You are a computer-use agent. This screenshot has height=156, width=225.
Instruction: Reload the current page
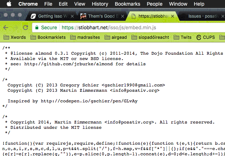coord(25,28)
